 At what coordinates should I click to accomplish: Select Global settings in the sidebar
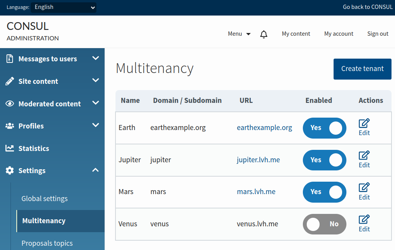[44, 198]
